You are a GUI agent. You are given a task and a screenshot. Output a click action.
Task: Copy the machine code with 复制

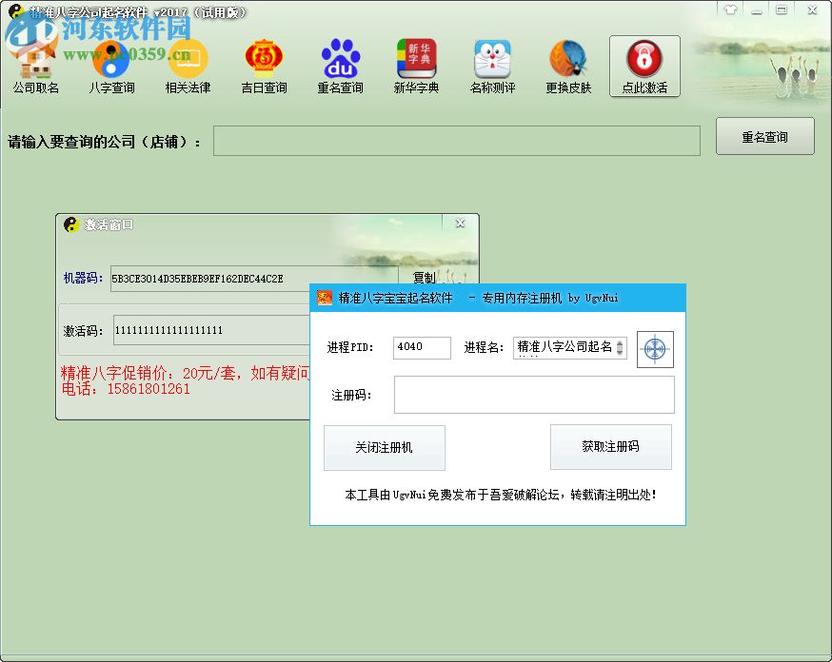click(x=426, y=278)
